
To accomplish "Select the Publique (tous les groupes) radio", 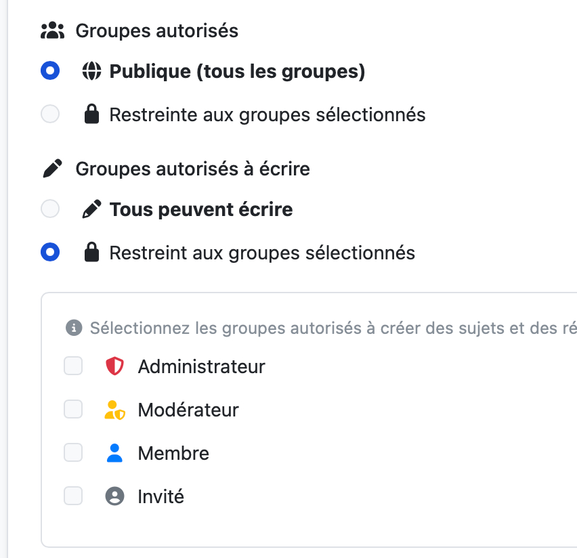I will [x=50, y=70].
